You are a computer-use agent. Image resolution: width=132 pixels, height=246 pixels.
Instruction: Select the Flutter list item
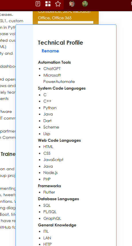tap(49, 192)
